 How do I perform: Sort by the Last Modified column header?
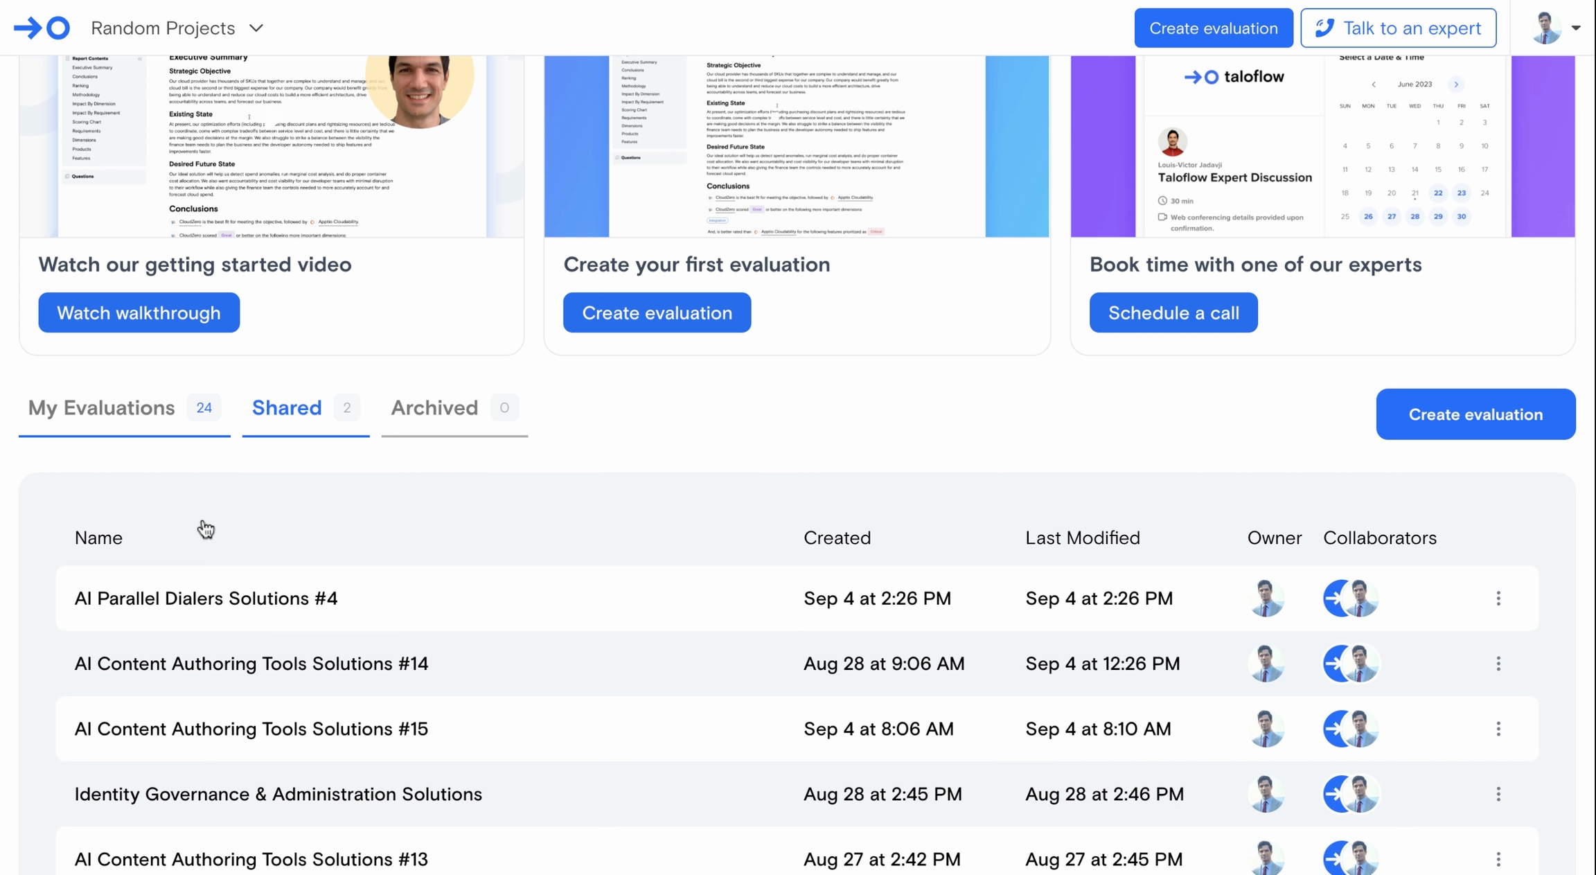pyautogui.click(x=1082, y=538)
